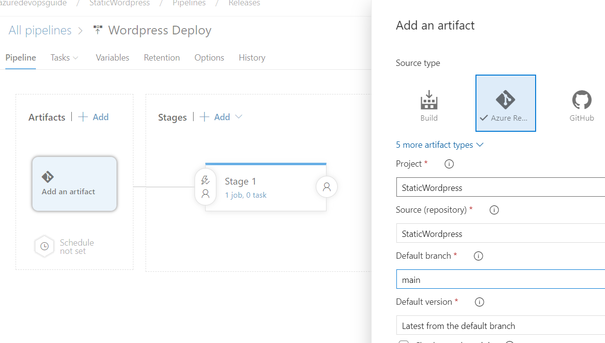
Task: Open Stage 1 post-deployment conditions person icon
Action: (x=327, y=187)
